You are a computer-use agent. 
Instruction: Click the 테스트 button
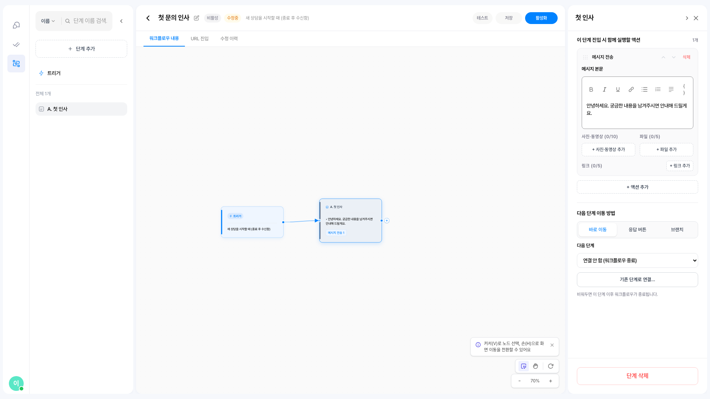[482, 18]
